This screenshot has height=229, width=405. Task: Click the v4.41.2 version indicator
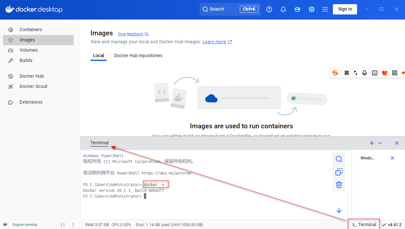(x=392, y=225)
